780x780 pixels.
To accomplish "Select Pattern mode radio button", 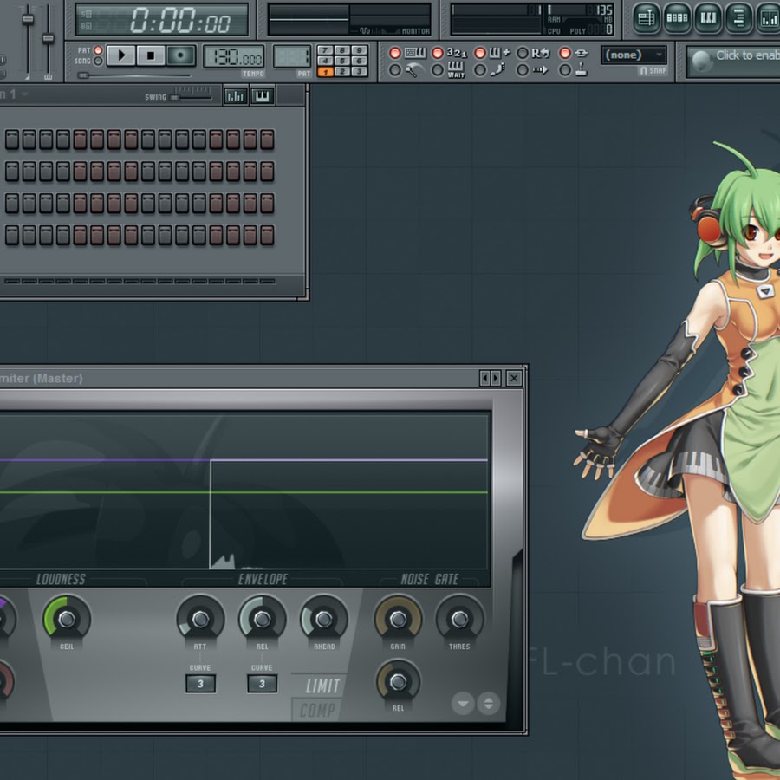I will [98, 50].
